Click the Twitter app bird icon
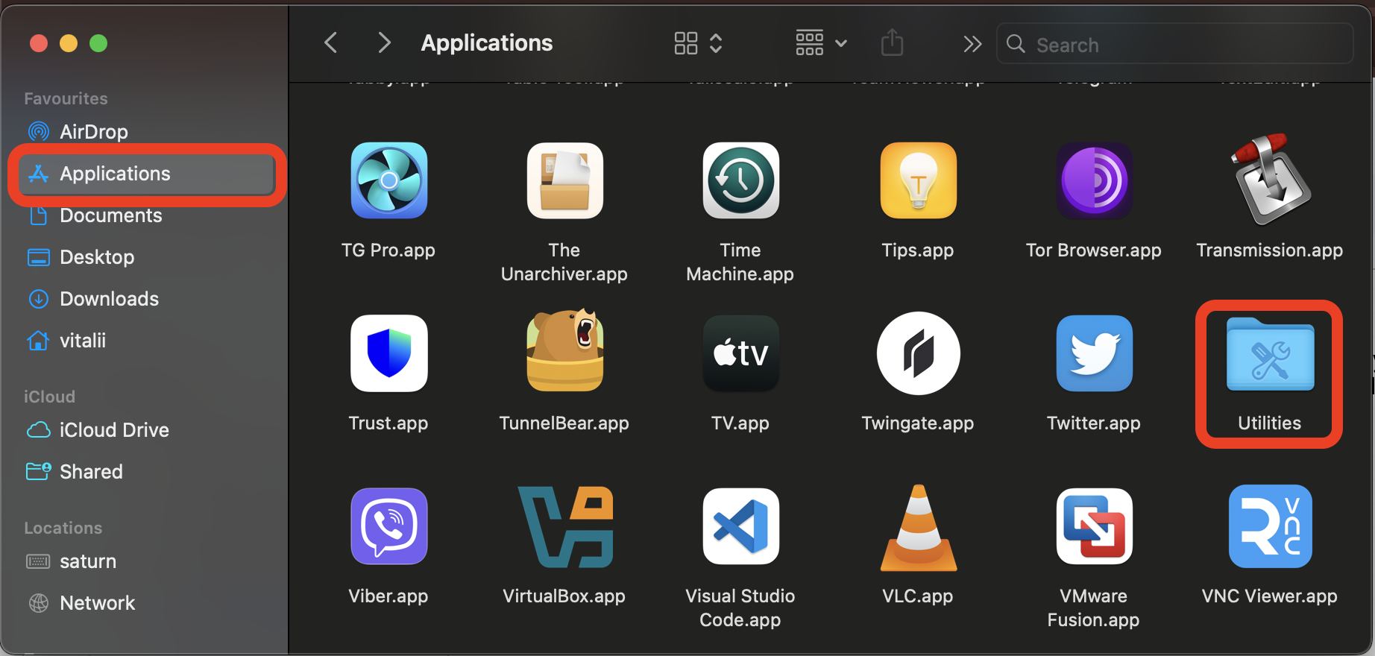The width and height of the screenshot is (1375, 656). (1094, 353)
